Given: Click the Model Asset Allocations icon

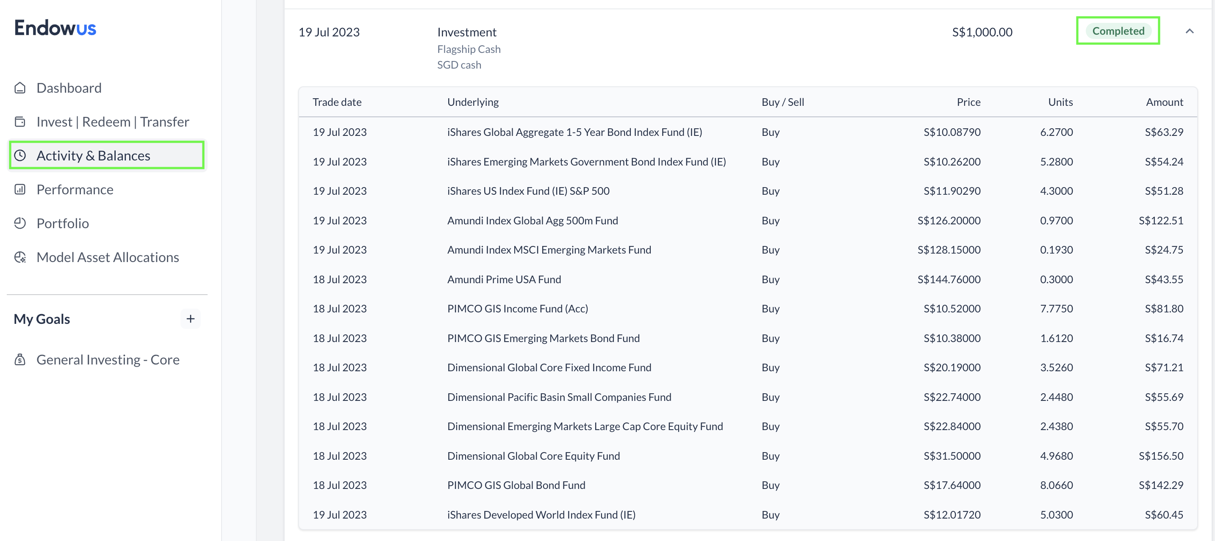Looking at the screenshot, I should click(x=20, y=257).
